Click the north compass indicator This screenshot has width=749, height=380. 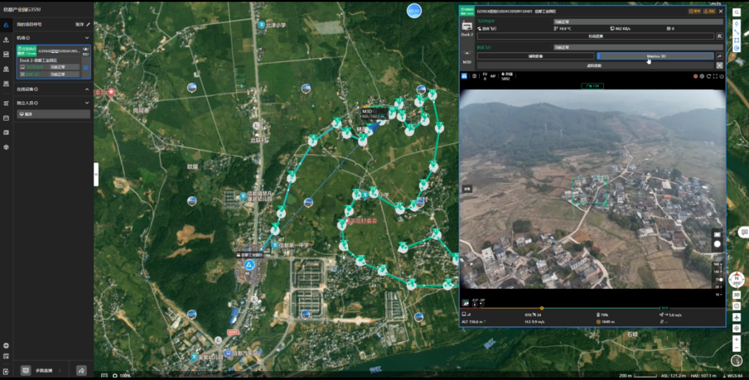pyautogui.click(x=736, y=280)
